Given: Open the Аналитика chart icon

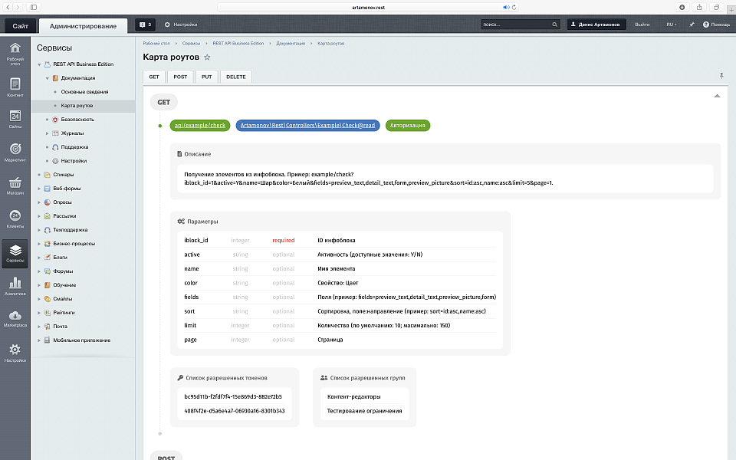Looking at the screenshot, I should point(15,285).
